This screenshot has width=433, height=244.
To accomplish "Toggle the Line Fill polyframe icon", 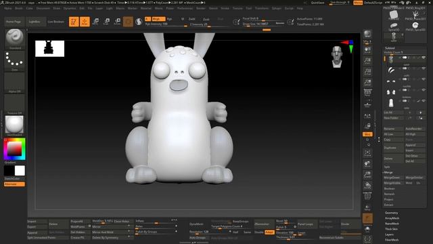I will [367, 196].
